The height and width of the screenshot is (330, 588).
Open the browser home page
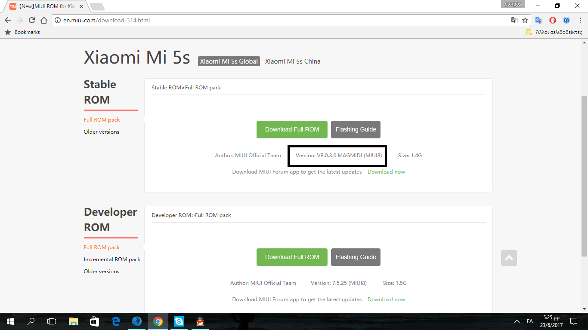point(43,20)
